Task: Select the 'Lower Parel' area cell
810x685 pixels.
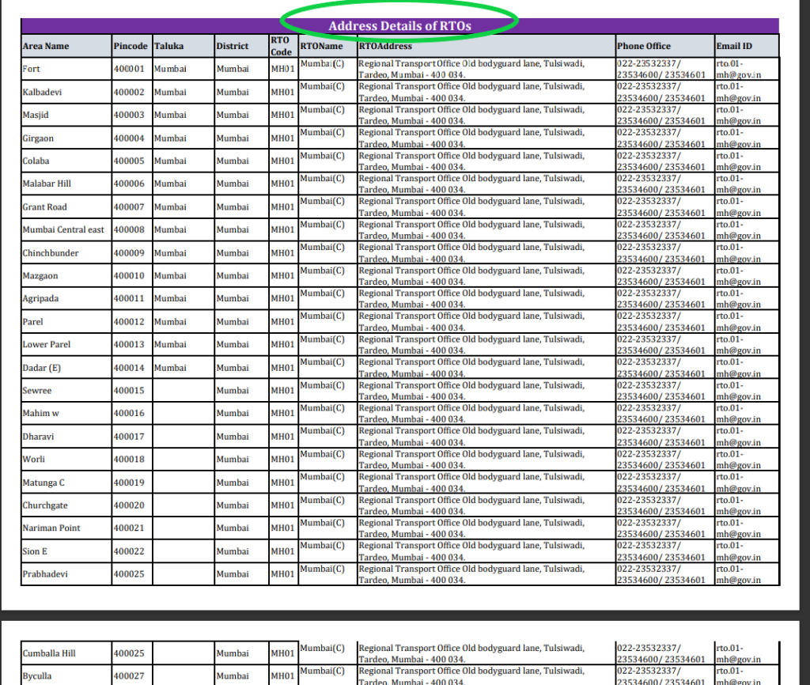Action: click(47, 345)
